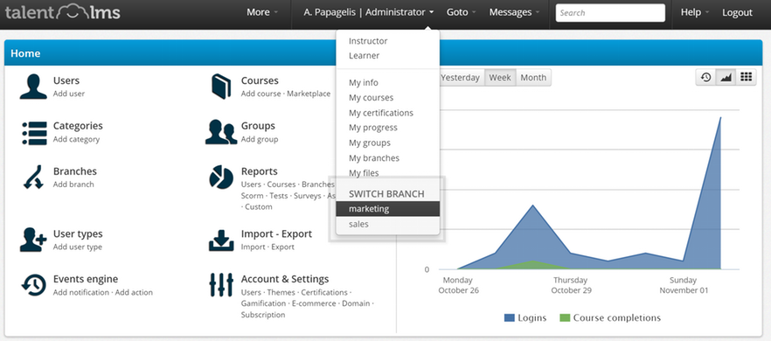The width and height of the screenshot is (771, 341).
Task: Click the User types icon
Action: [33, 240]
